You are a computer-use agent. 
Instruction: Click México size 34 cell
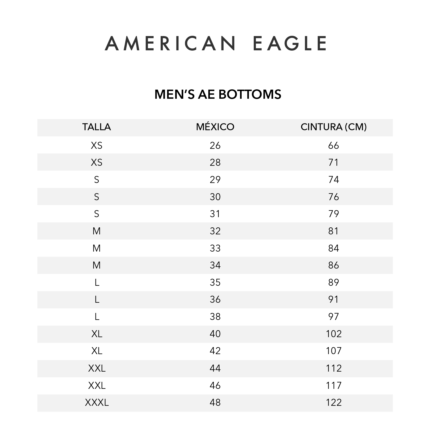(x=215, y=265)
